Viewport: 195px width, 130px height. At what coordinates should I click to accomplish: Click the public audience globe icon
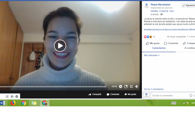coord(162,14)
